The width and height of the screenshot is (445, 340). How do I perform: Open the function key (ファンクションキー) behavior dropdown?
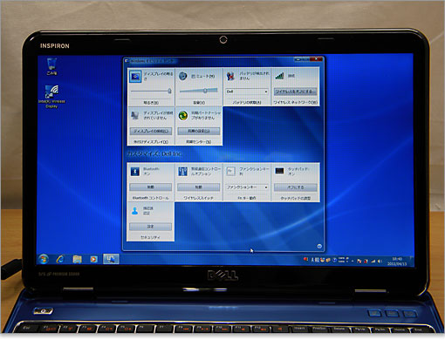[247, 187]
